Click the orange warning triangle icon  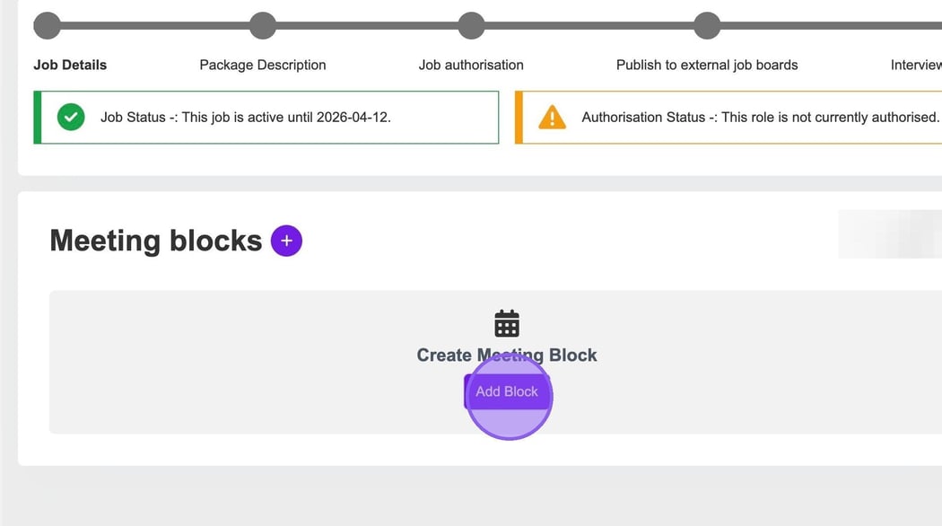tap(552, 117)
